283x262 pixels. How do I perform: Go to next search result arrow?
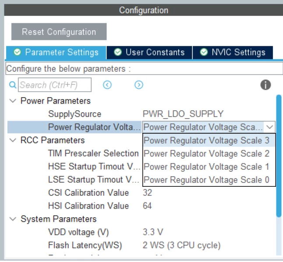click(x=139, y=85)
